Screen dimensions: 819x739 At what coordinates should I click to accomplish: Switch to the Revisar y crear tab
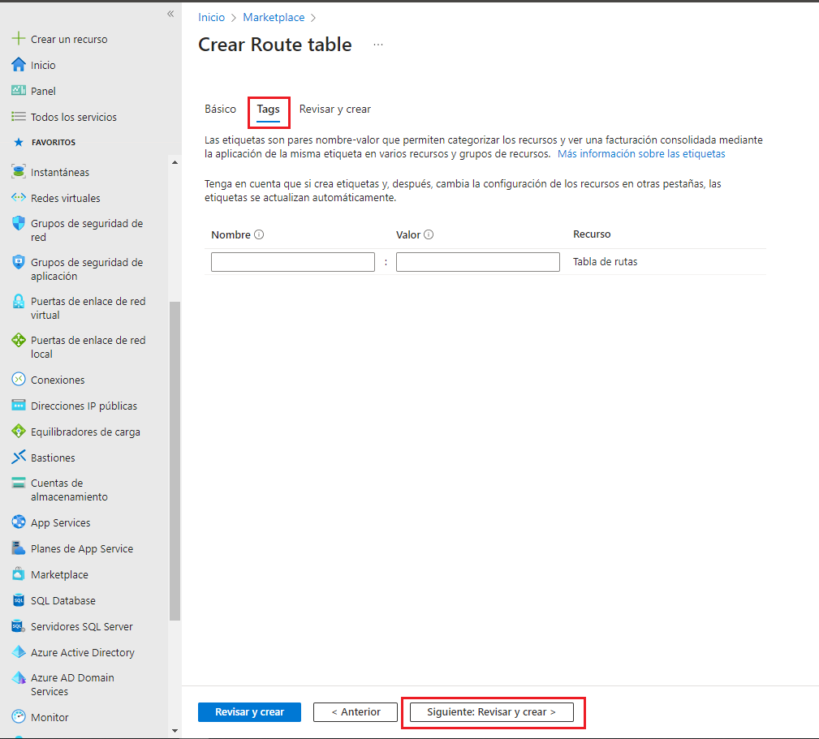point(334,109)
